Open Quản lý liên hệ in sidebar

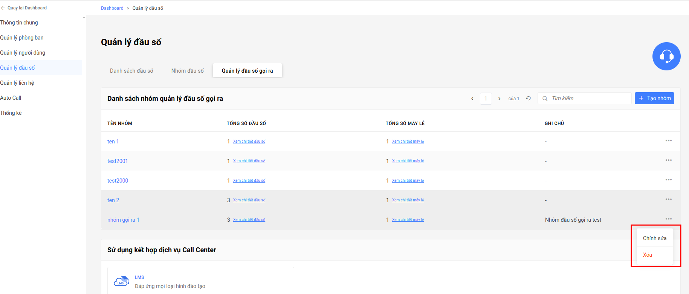pyautogui.click(x=17, y=83)
